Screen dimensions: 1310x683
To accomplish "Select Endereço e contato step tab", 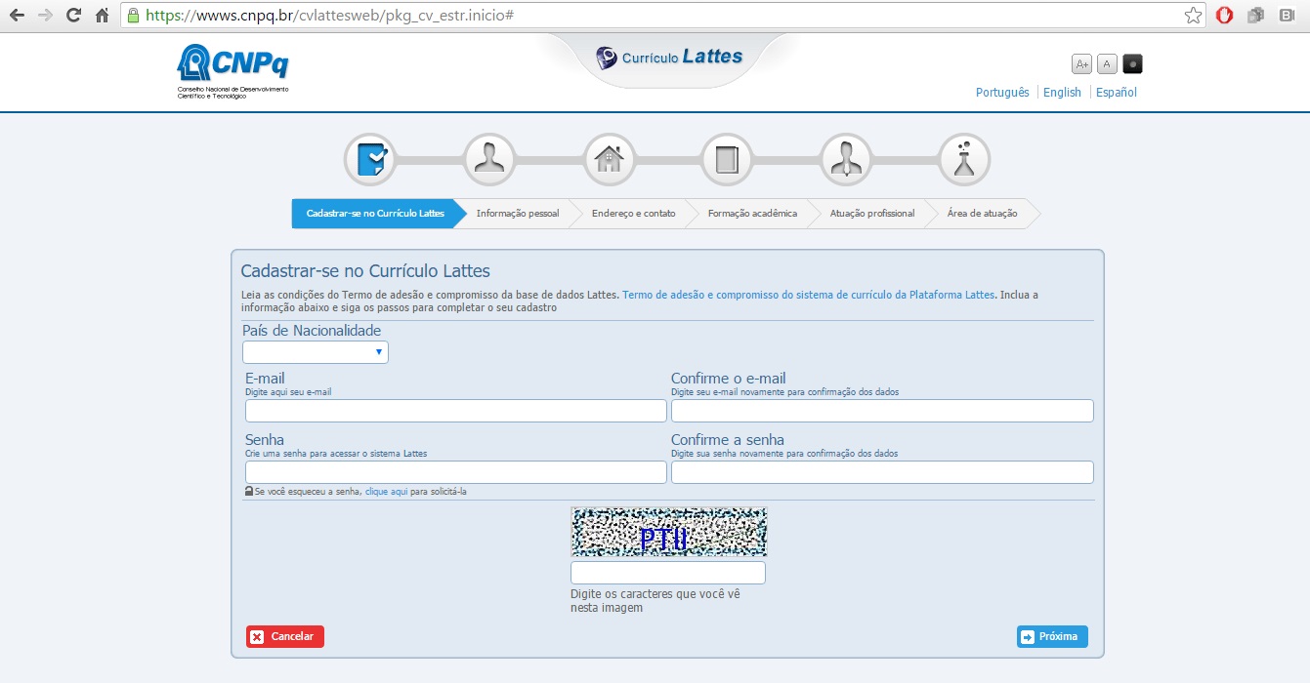I will tap(633, 214).
